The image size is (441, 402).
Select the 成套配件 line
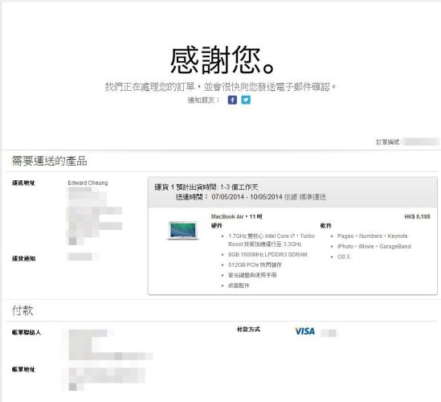point(239,285)
